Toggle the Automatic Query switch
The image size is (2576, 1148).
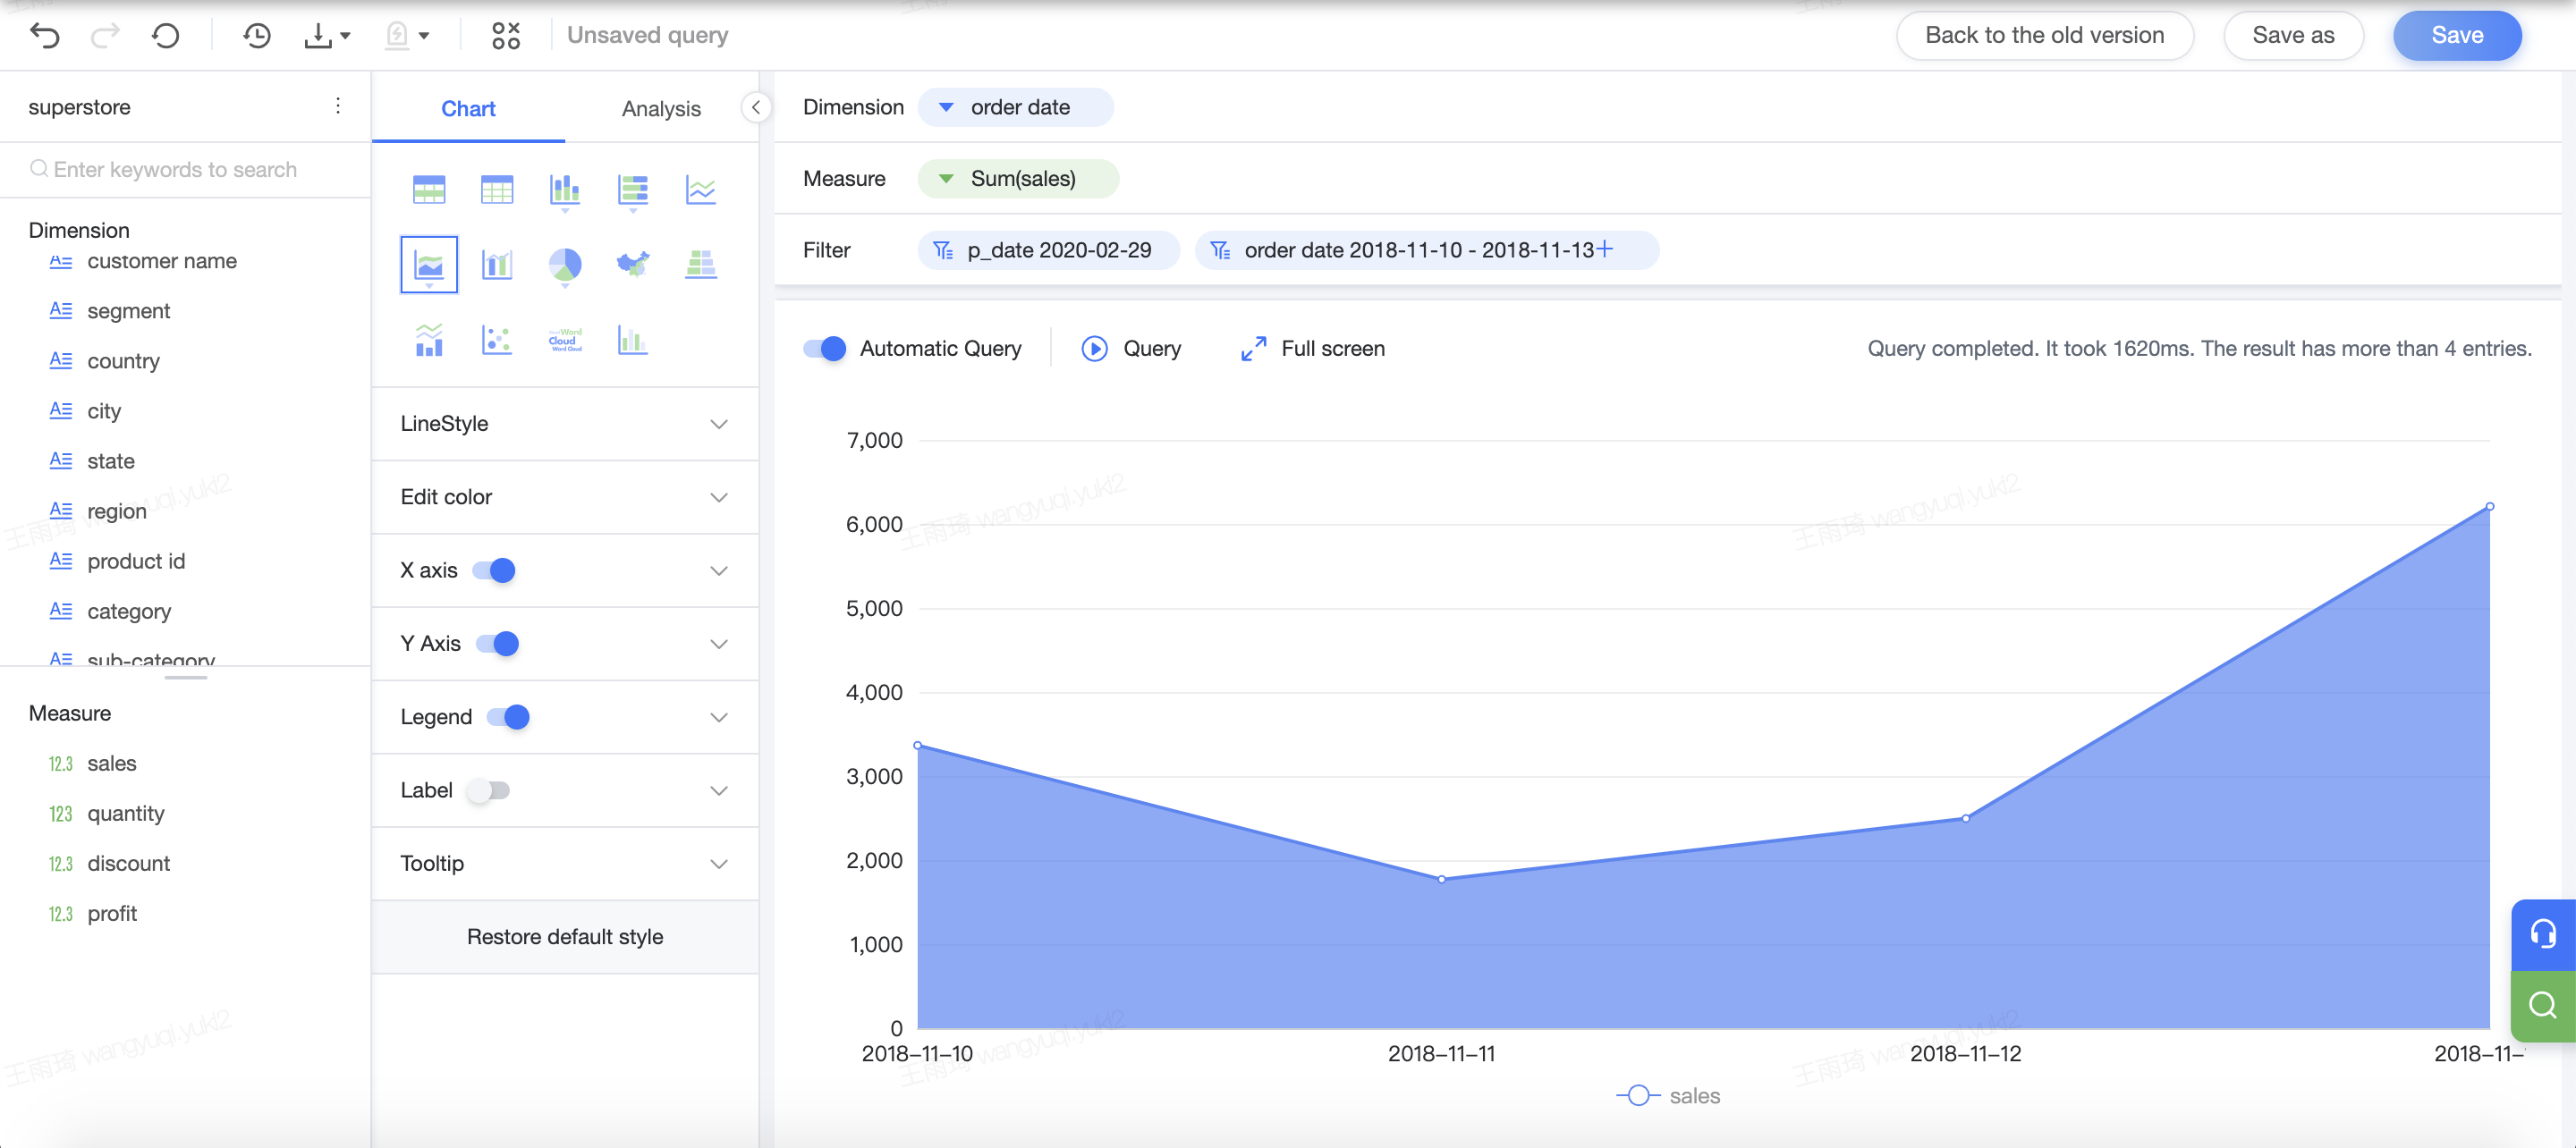[x=825, y=348]
